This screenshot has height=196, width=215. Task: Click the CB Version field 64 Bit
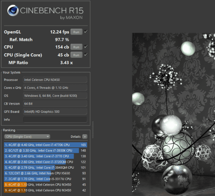pyautogui.click(x=55, y=104)
